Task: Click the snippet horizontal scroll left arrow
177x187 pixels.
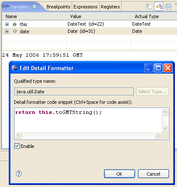Action: click(18, 135)
